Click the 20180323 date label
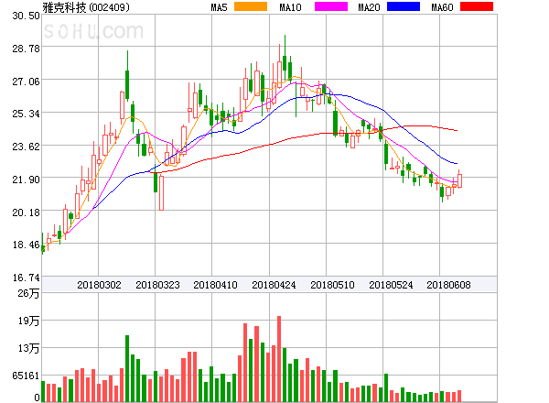Viewport: 549px width, 403px height. (x=157, y=285)
